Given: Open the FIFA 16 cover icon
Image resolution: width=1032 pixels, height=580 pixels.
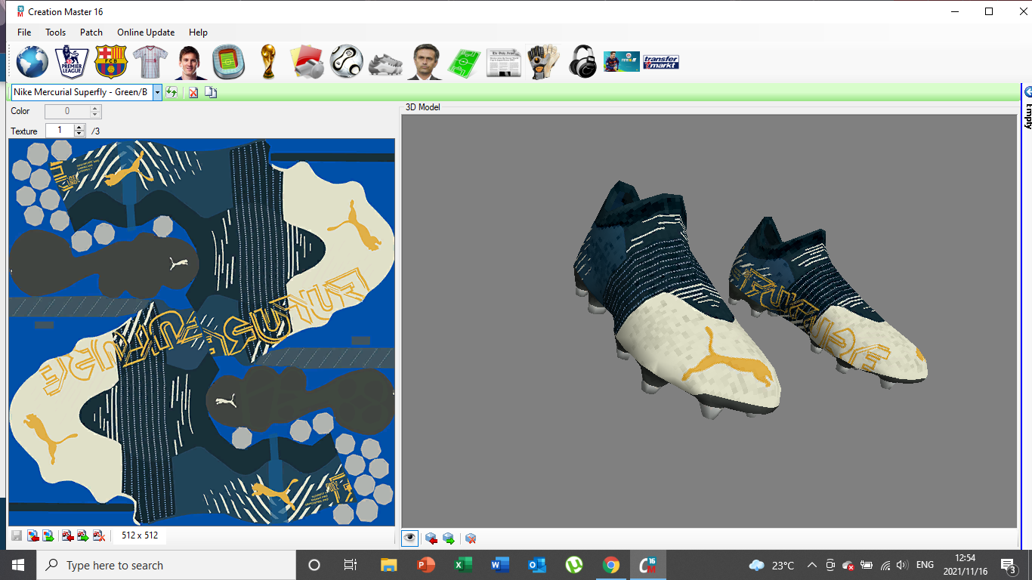Looking at the screenshot, I should pos(622,62).
